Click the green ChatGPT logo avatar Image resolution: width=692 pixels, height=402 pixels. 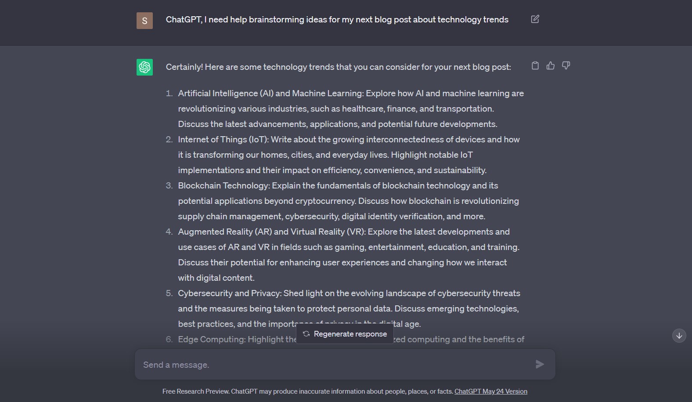coord(144,67)
